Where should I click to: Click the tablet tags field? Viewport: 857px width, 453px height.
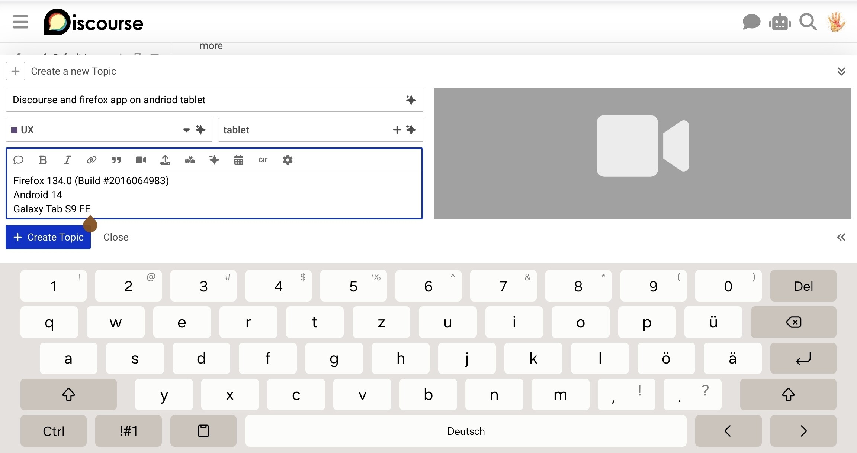[x=320, y=130]
